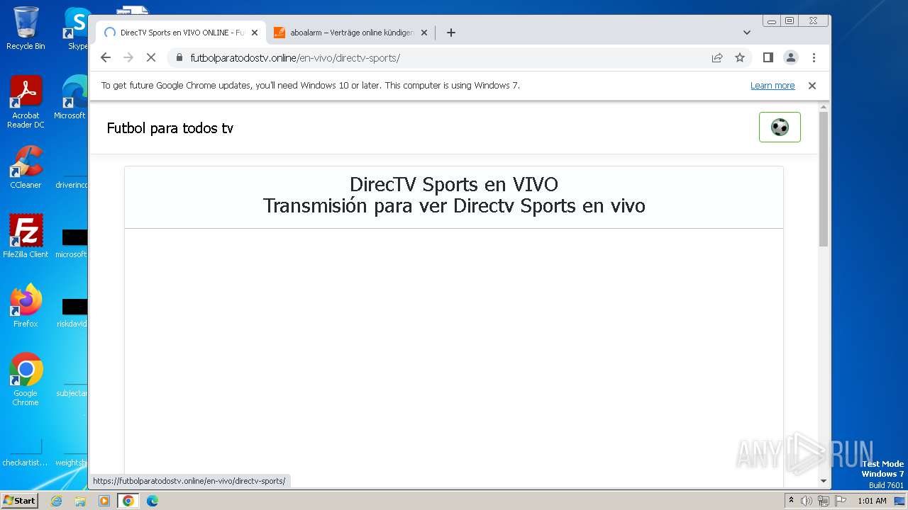
Task: Click the Futbol para todos tv title
Action: (170, 128)
